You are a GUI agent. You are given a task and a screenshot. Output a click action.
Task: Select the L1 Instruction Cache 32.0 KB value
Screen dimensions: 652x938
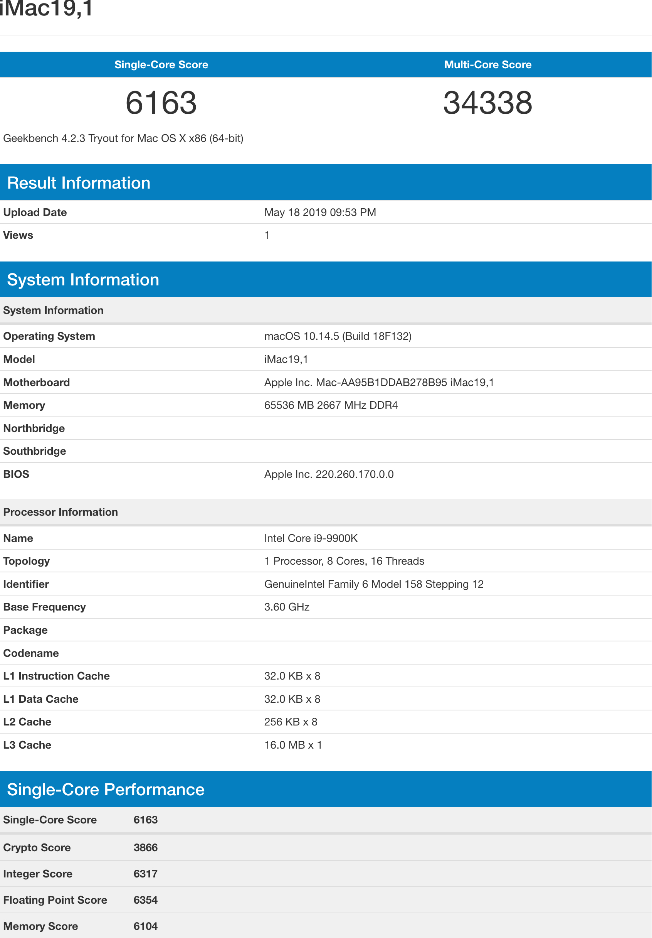(x=292, y=676)
